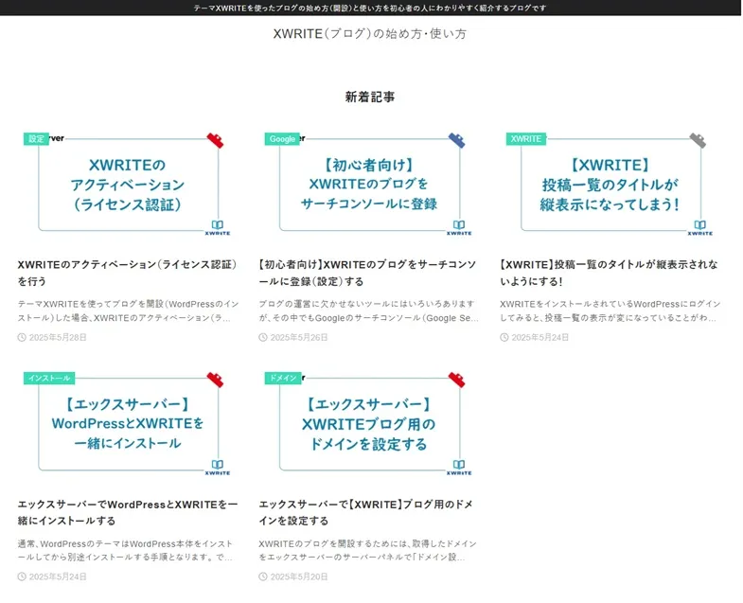Click the date 2025年5月26日
Viewport: 743px width, 603px height.
[299, 338]
